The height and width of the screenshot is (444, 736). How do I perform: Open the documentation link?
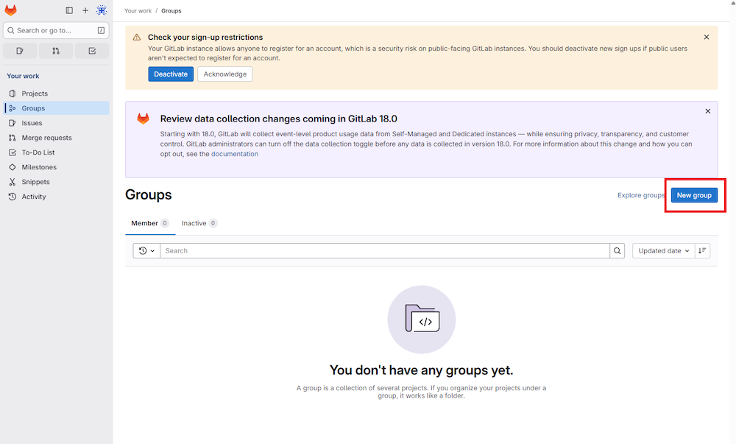(235, 154)
